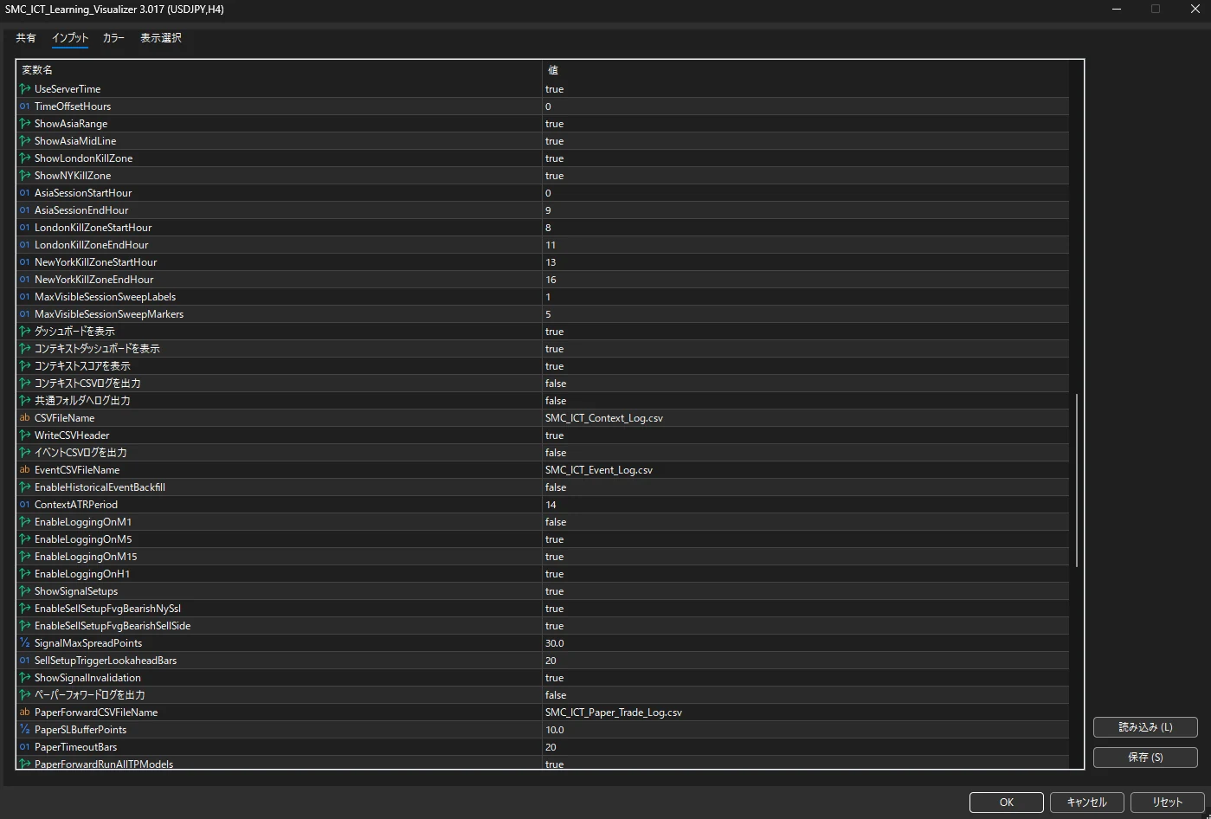Click the false value of EnableLoggingOnM1

[556, 522]
